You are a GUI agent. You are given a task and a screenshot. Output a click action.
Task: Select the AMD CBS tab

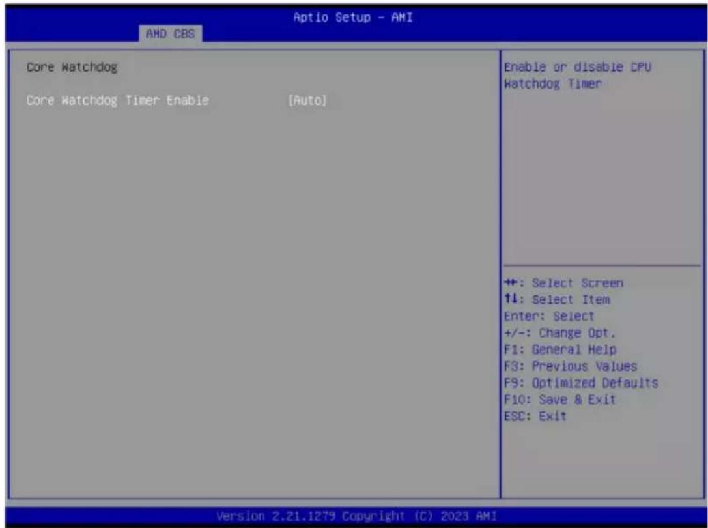170,33
